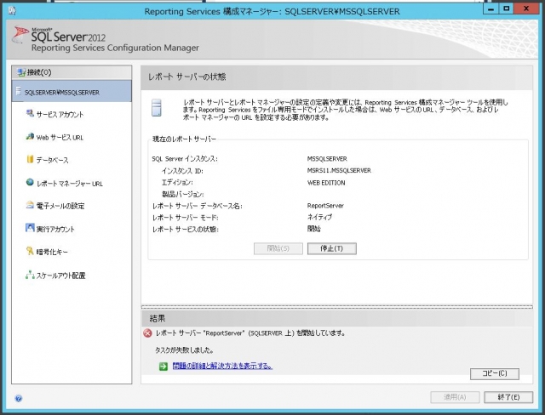Click the disabled 開始(S) start button

pos(278,248)
